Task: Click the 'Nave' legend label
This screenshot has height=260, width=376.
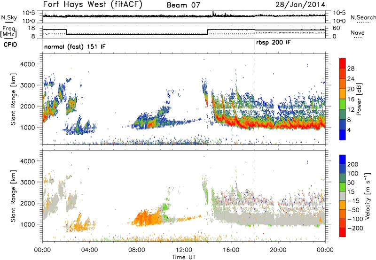Action: [x=358, y=32]
